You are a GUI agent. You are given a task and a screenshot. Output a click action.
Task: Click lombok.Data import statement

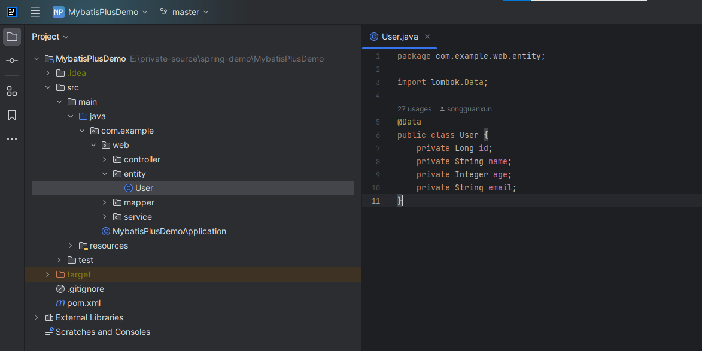coord(442,83)
